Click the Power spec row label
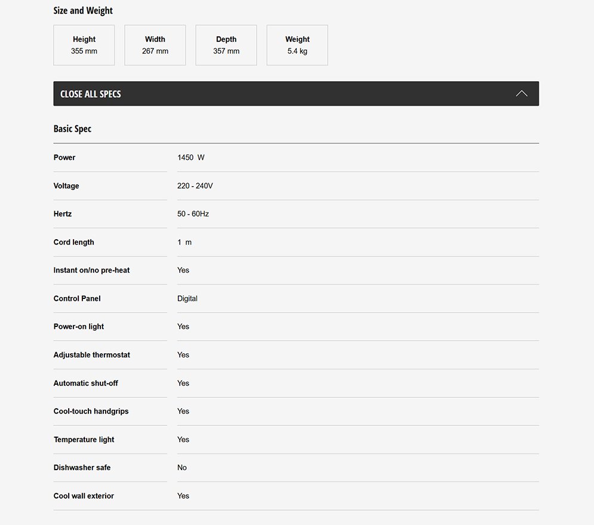Viewport: 594px width, 525px height. tap(64, 157)
